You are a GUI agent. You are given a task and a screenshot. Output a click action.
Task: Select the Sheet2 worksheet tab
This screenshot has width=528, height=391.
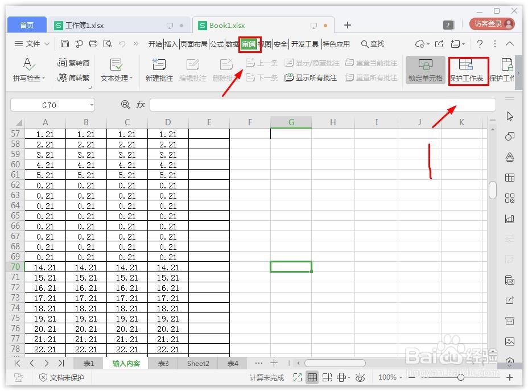tap(197, 363)
